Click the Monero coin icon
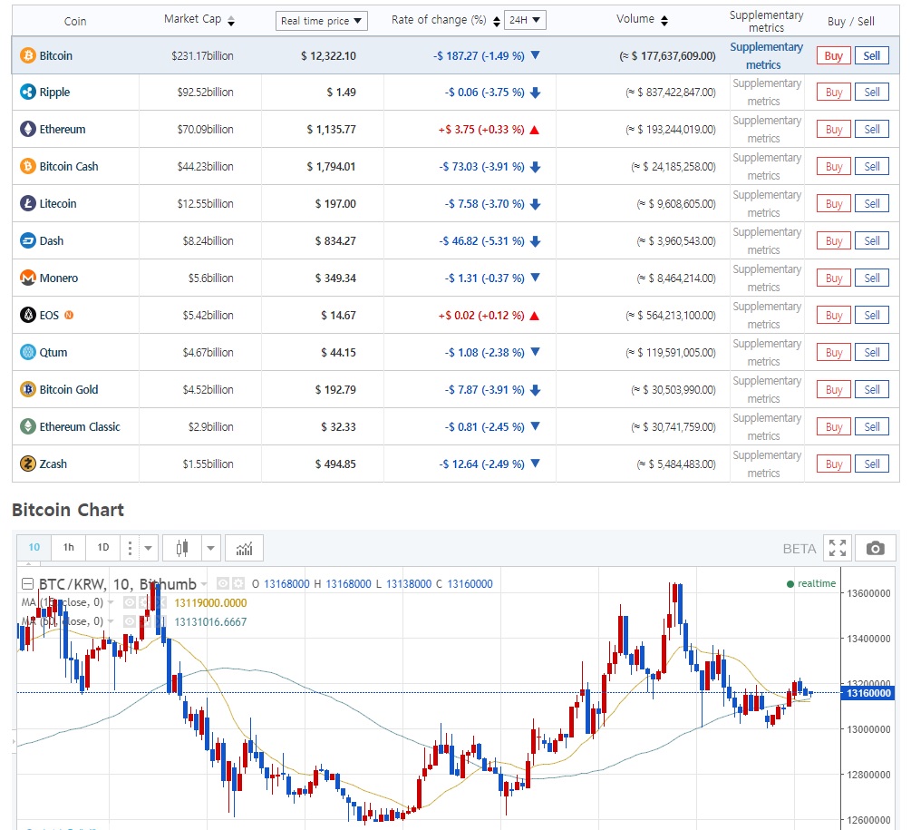The height and width of the screenshot is (830, 911). pos(27,278)
